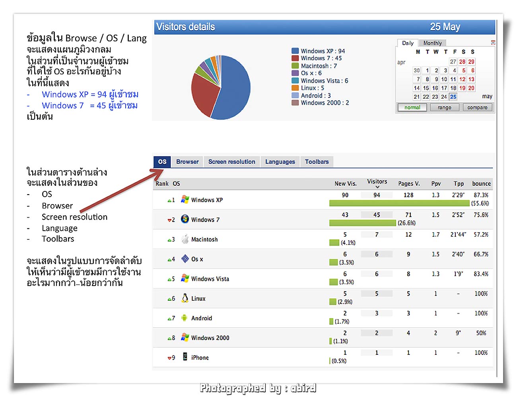Click the range button
517x397 pixels.
tap(444, 107)
